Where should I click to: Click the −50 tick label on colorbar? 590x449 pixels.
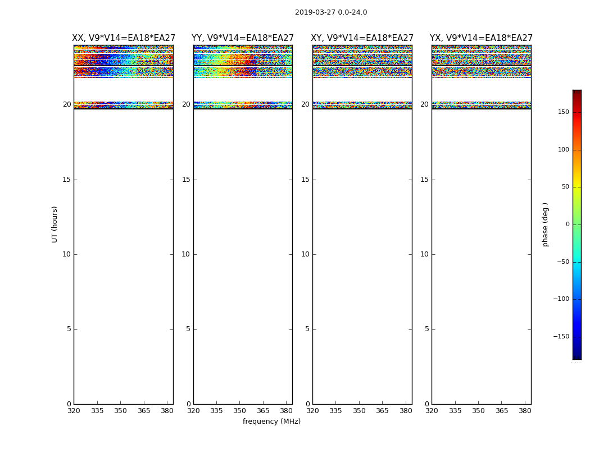[563, 262]
